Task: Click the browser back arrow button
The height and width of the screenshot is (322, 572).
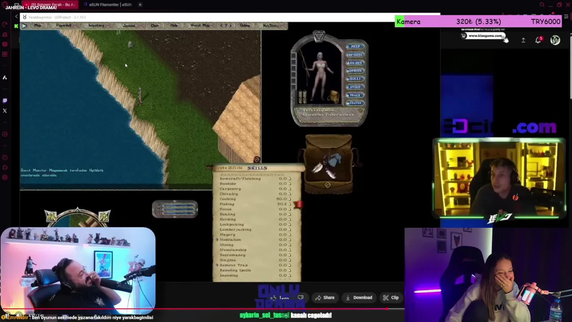Action: pos(17,17)
